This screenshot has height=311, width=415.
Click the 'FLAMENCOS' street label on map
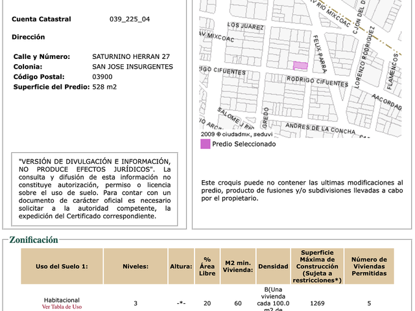coord(393,71)
